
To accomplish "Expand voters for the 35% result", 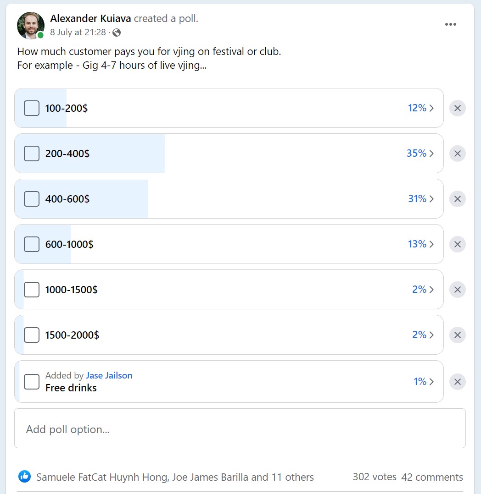I will tap(420, 154).
